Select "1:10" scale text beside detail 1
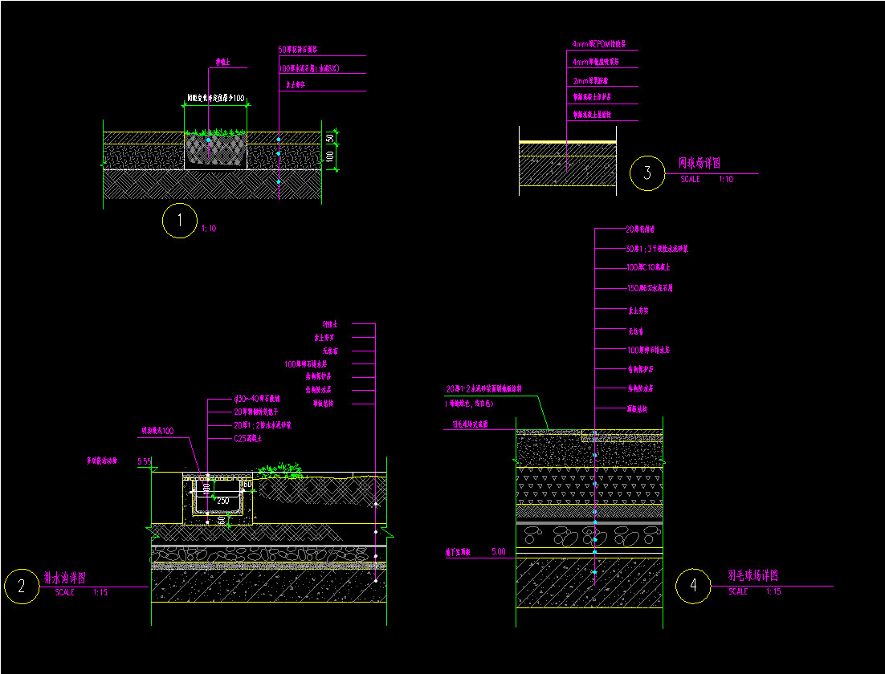The width and height of the screenshot is (885, 674). (209, 229)
